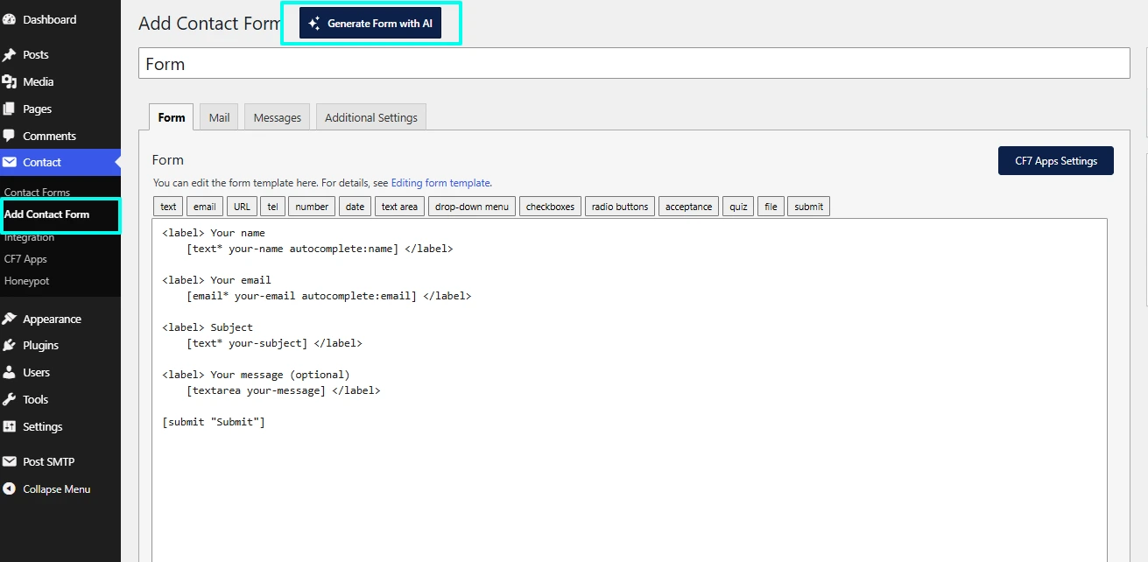Open CF7 Apps Settings
Viewport: 1148px width, 562px height.
(x=1056, y=161)
